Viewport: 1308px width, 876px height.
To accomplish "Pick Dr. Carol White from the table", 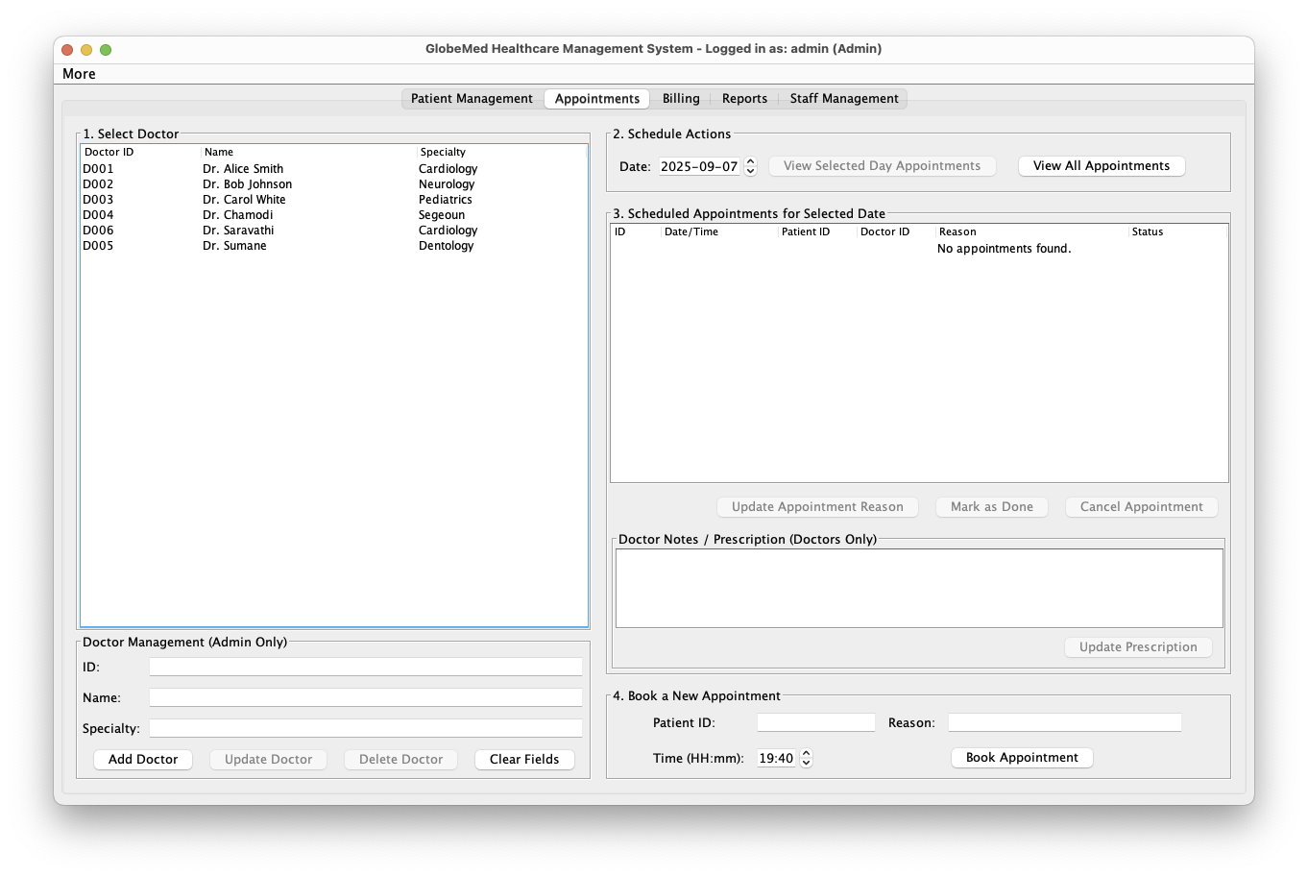I will click(244, 200).
